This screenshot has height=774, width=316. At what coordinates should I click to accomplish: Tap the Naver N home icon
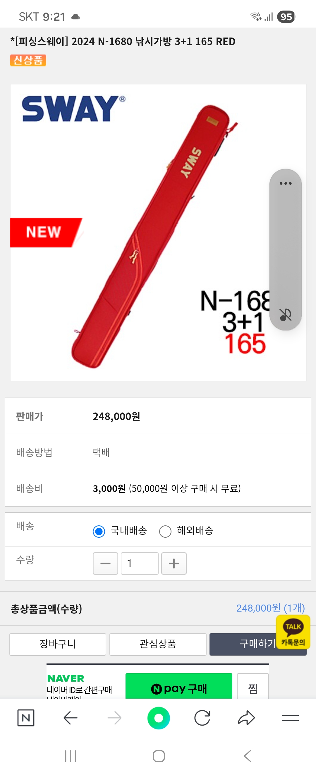coord(26,718)
